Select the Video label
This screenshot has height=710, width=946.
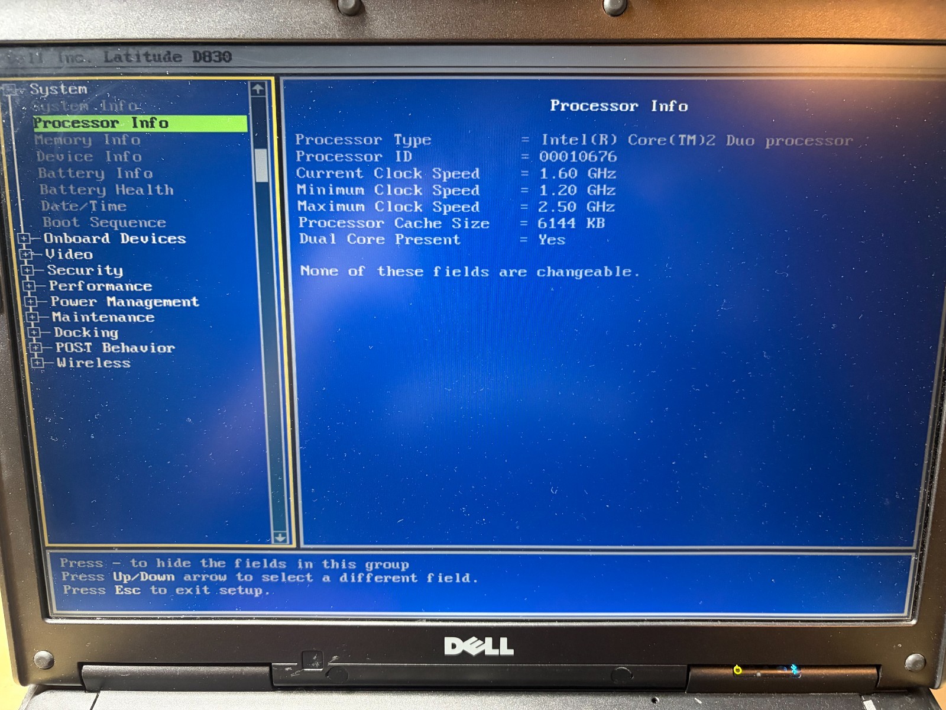tap(70, 254)
